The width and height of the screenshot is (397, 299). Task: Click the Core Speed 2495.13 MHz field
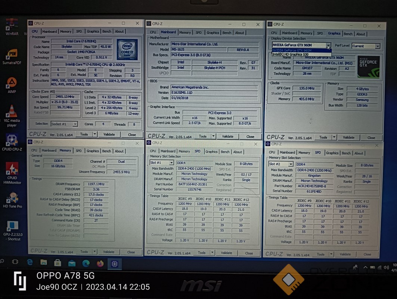point(65,97)
